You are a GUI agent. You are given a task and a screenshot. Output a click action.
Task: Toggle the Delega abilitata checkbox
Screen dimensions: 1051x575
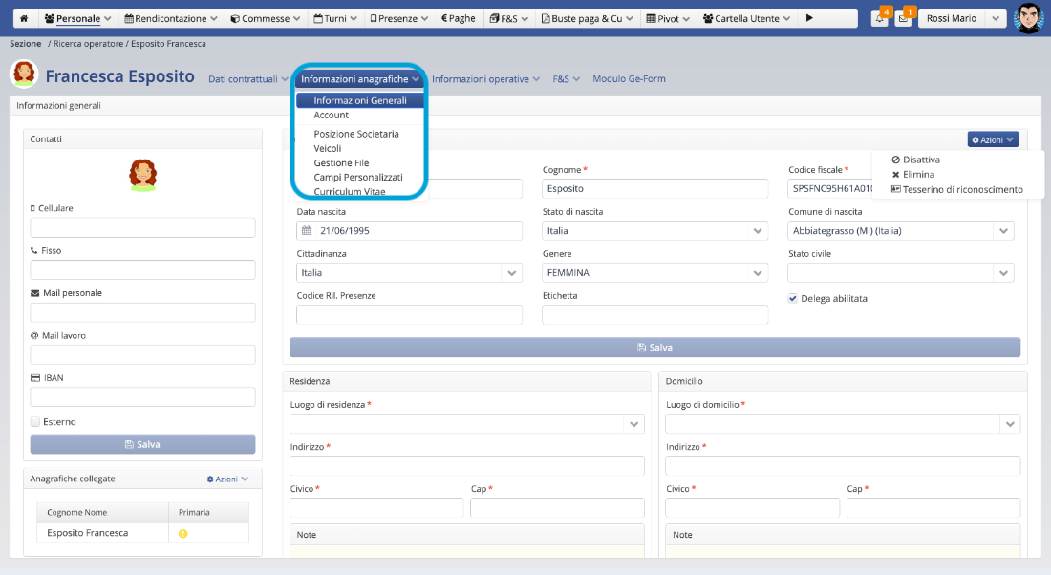[793, 298]
